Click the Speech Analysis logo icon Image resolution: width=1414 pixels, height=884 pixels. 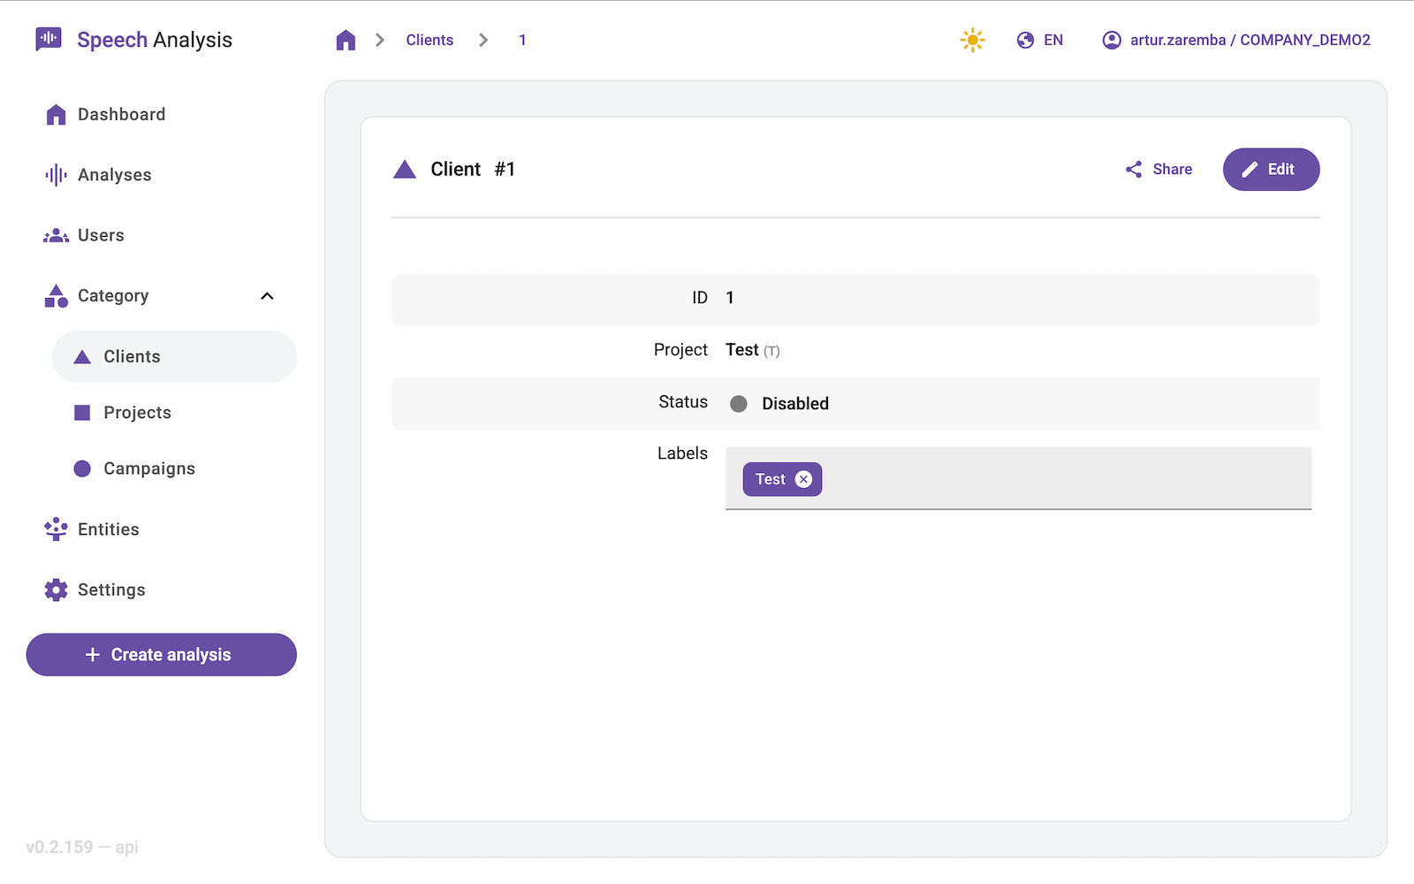[49, 39]
